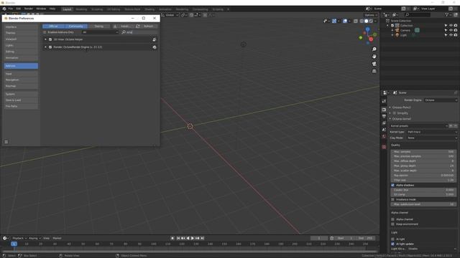The width and height of the screenshot is (460, 258).
Task: Uncheck the Alpha shadows checkbox
Action: click(x=393, y=185)
